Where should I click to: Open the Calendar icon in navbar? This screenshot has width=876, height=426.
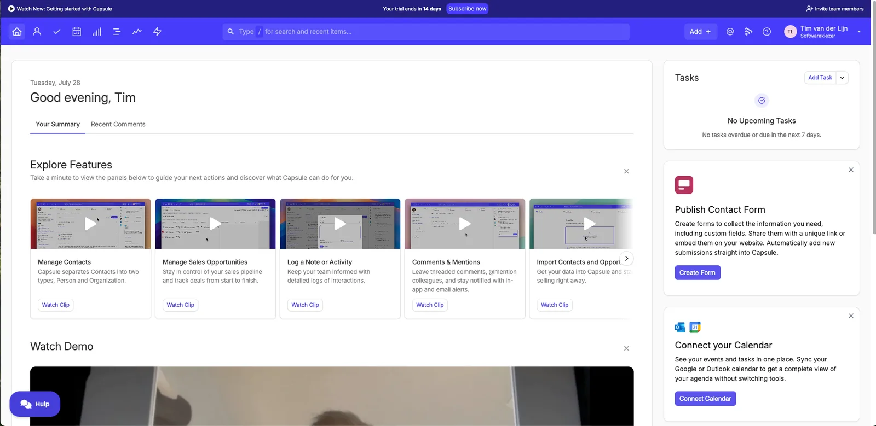point(77,32)
